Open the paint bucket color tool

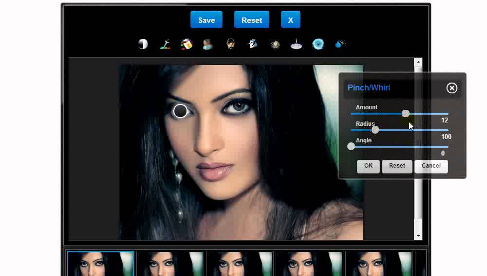(x=187, y=44)
